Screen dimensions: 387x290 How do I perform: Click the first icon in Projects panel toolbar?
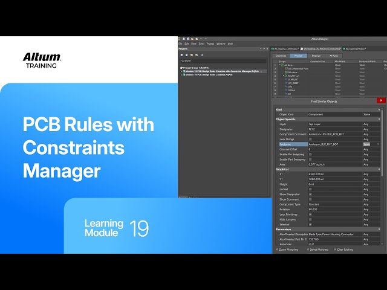182,55
